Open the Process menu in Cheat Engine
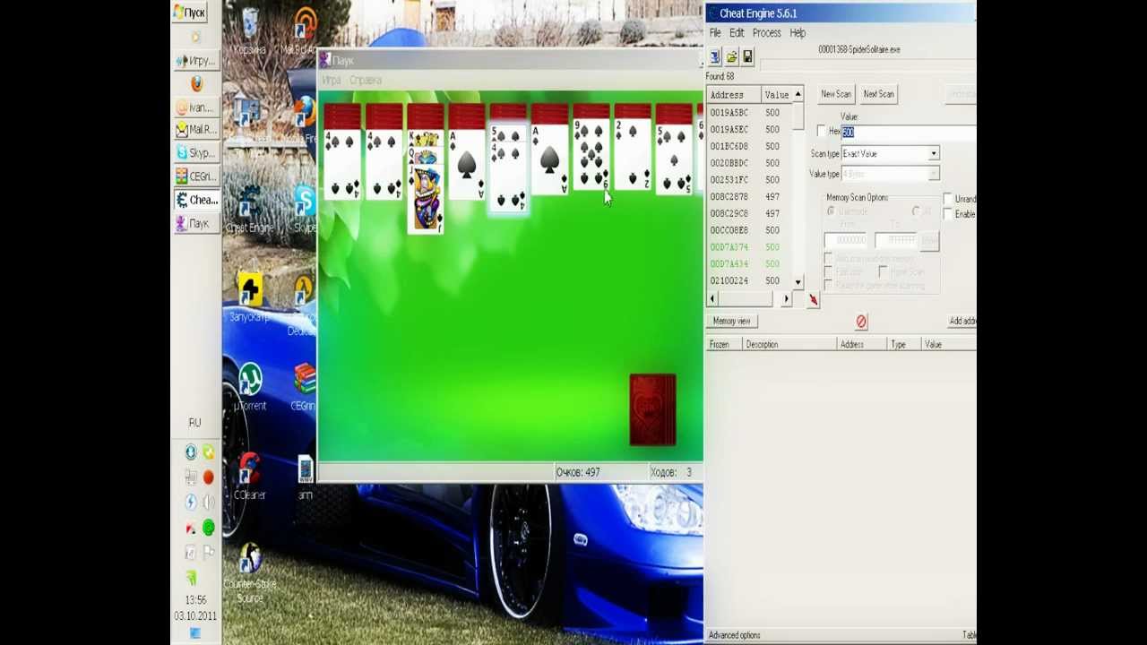This screenshot has height=645, width=1147. tap(766, 33)
